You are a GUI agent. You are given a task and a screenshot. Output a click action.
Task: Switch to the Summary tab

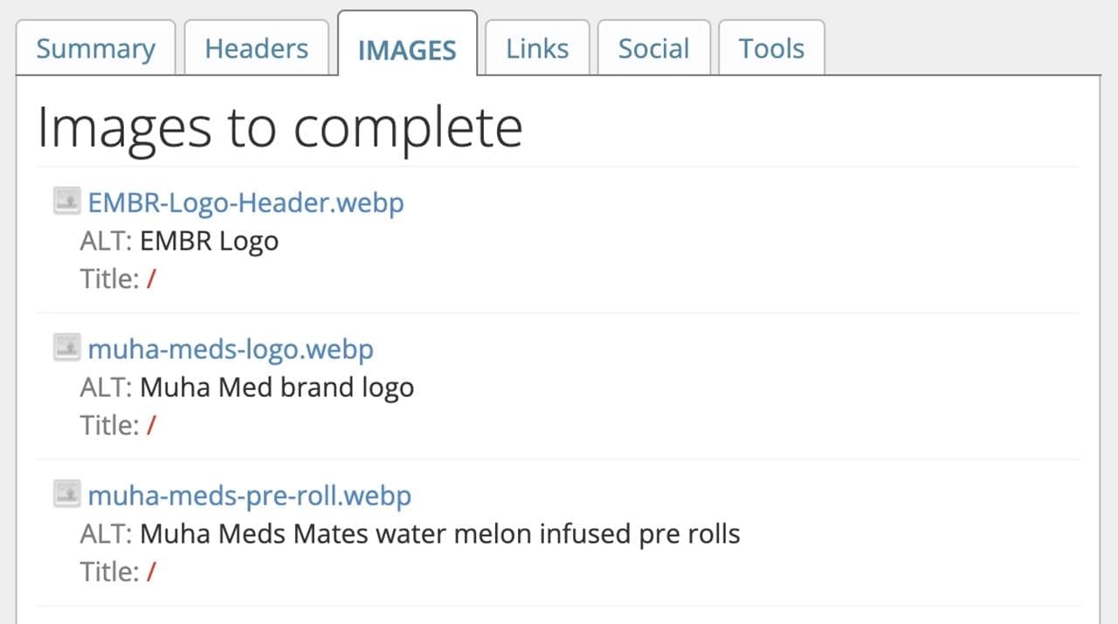[x=95, y=49]
